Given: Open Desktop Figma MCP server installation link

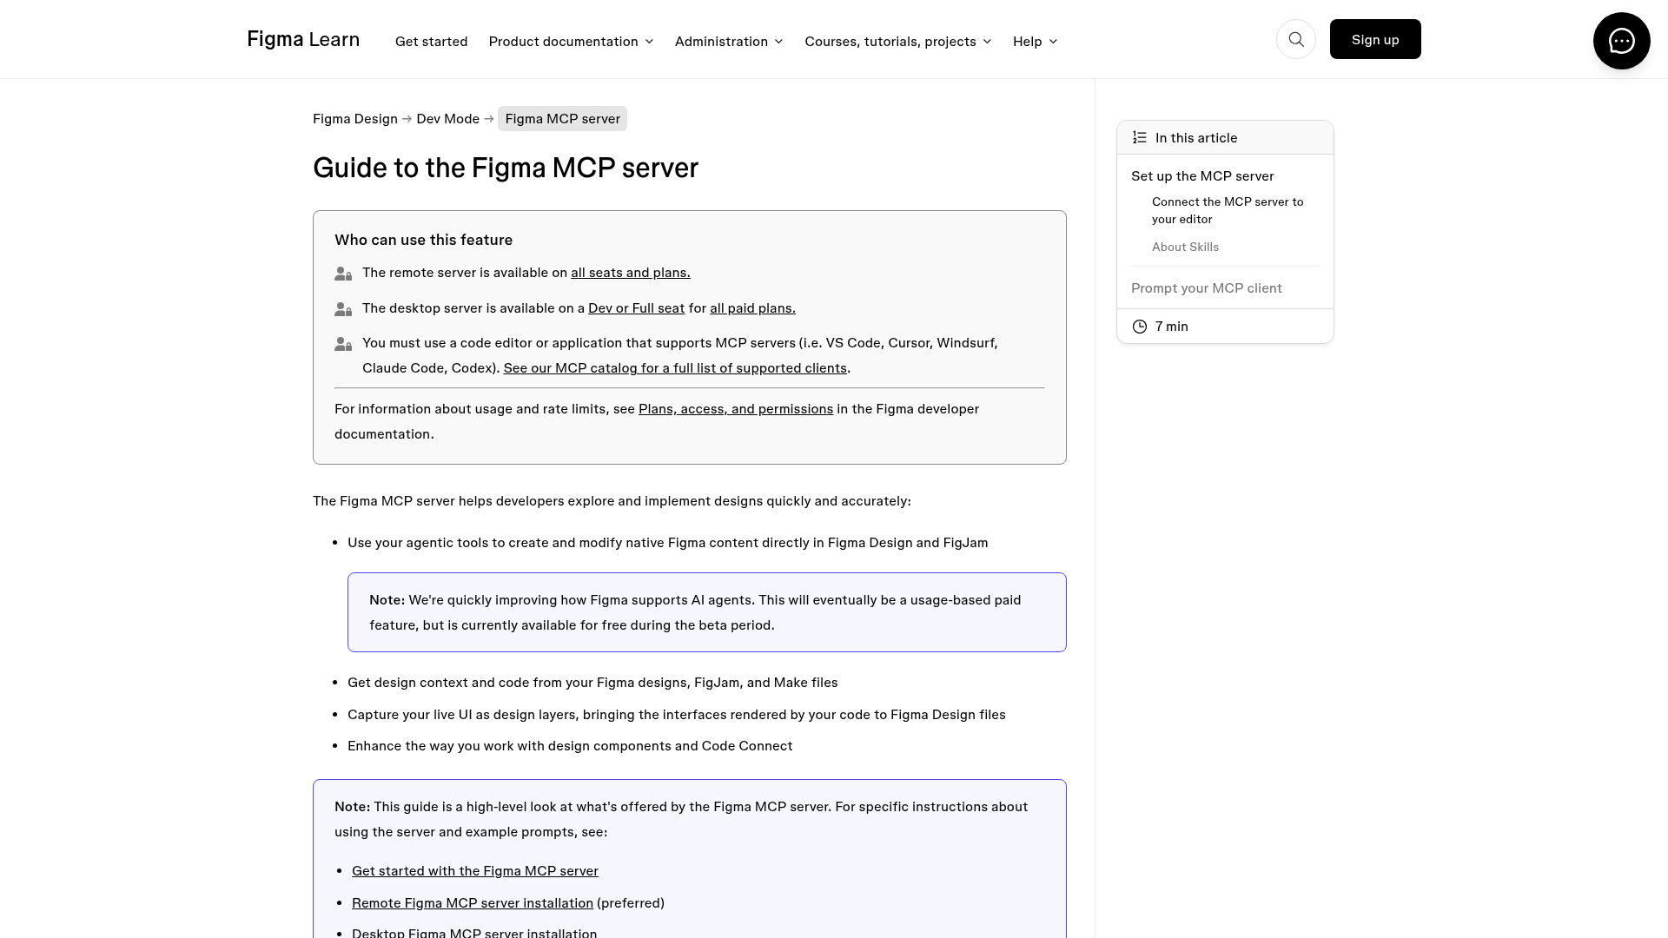Looking at the screenshot, I should click(x=474, y=933).
